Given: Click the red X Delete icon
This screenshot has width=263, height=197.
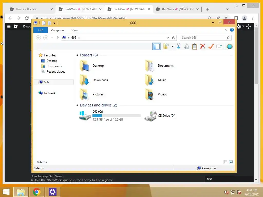Looking at the screenshot, I should point(203,46).
